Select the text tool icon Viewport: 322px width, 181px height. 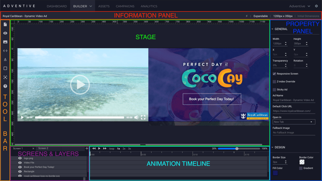5,59
